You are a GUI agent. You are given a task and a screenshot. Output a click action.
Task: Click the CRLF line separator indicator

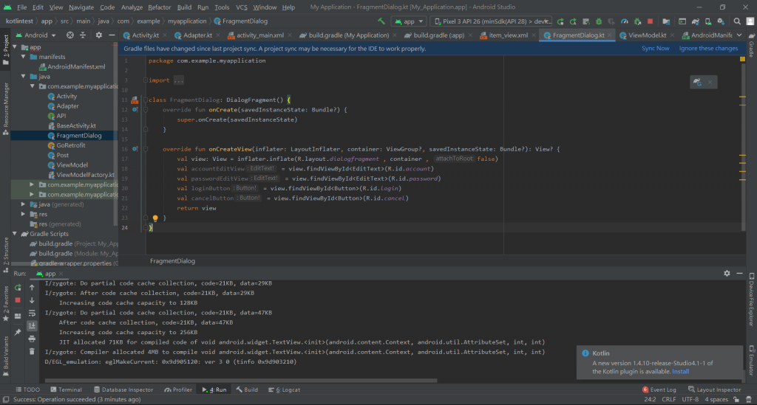[668, 399]
